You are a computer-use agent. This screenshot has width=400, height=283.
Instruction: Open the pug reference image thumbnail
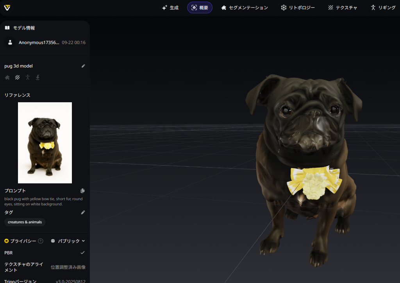pos(45,142)
